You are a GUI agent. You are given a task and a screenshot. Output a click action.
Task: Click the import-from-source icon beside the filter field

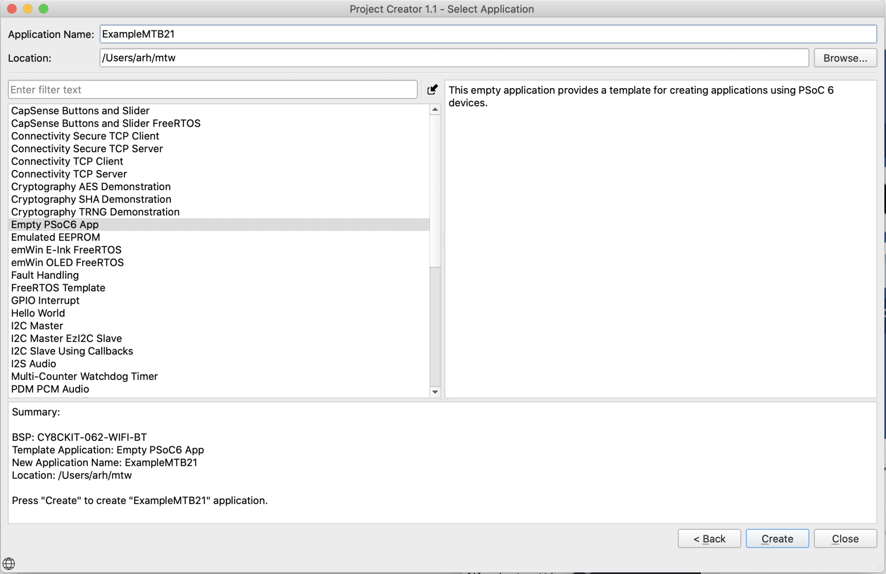tap(432, 89)
